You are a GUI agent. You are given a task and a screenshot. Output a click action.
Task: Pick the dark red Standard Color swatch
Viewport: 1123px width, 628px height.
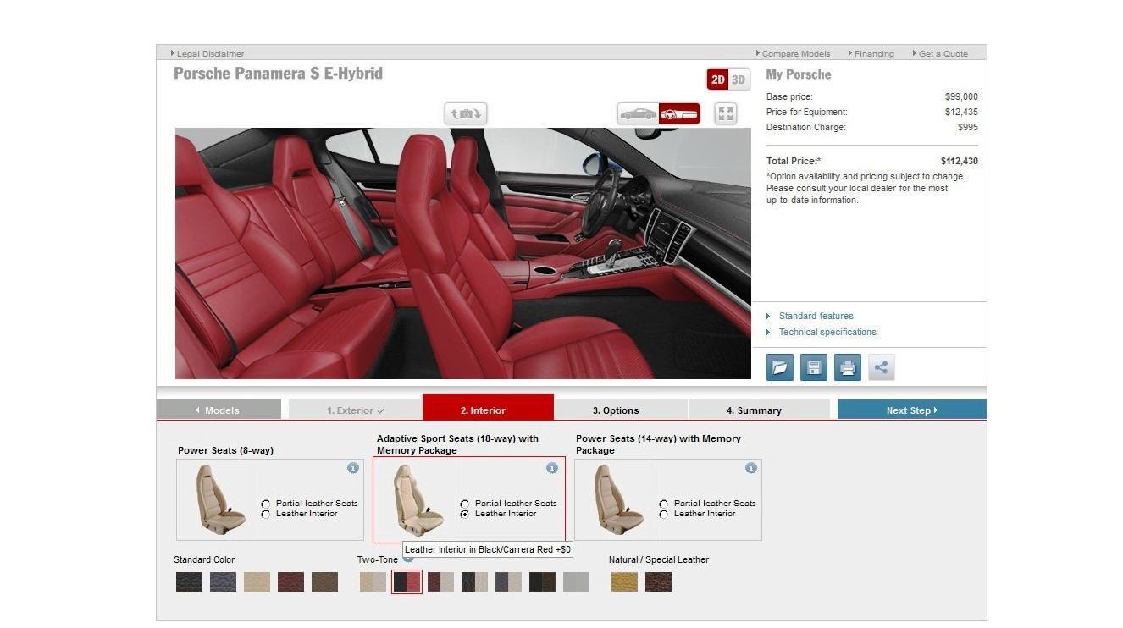(290, 581)
